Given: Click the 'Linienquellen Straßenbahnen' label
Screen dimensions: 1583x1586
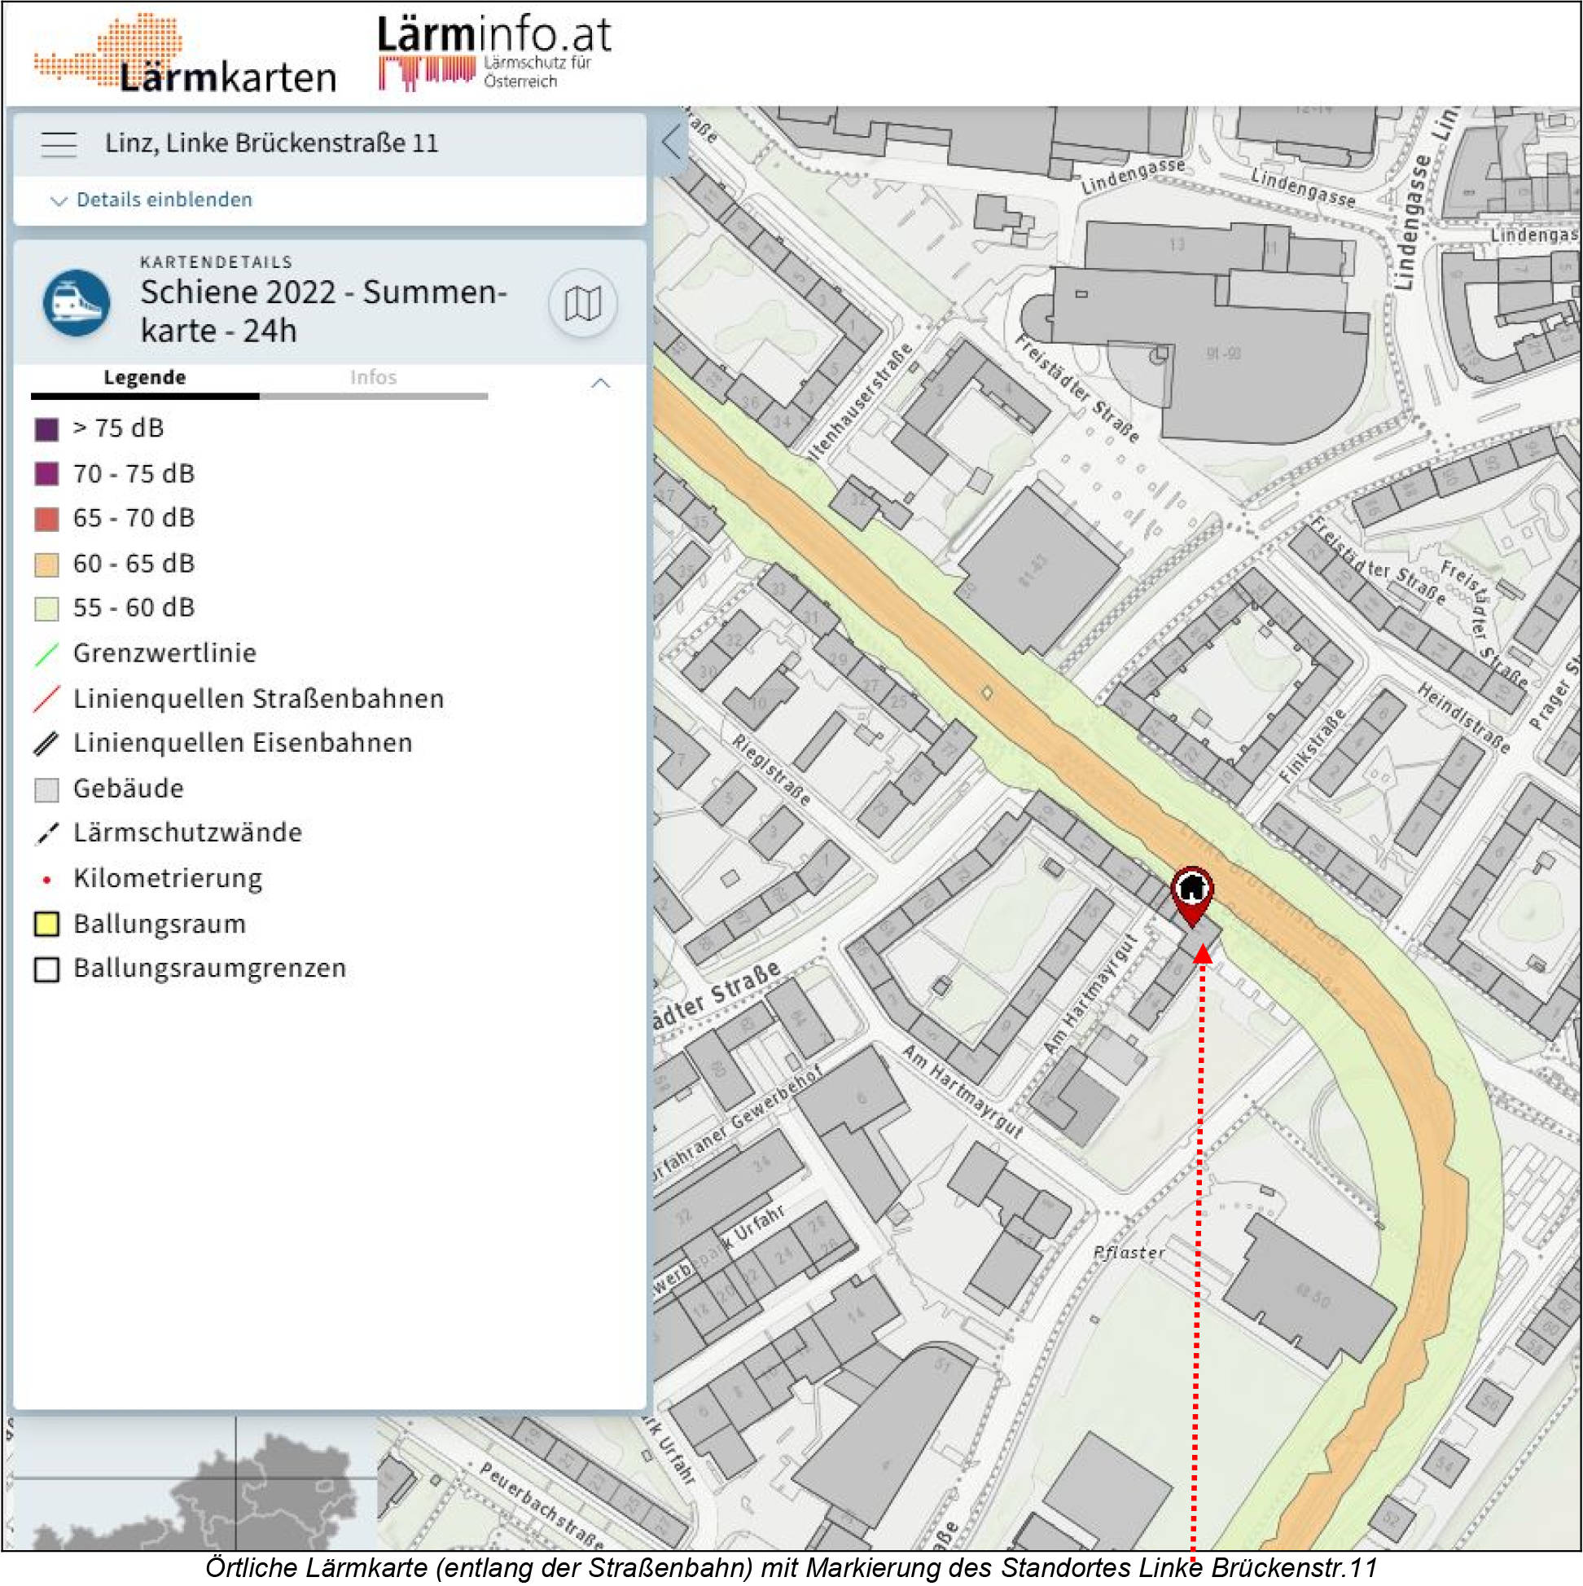Looking at the screenshot, I should (x=258, y=699).
